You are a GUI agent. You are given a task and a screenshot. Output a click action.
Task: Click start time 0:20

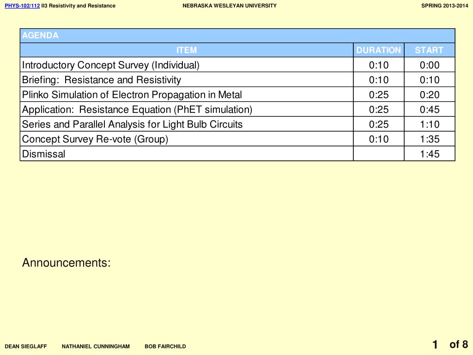[x=430, y=94]
